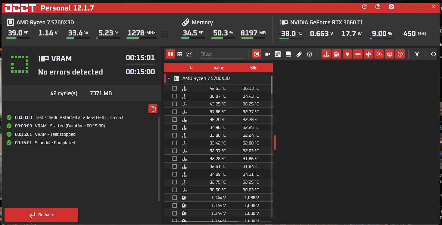442x225 pixels.
Task: Copy the test log to clipboard
Action: [153, 109]
